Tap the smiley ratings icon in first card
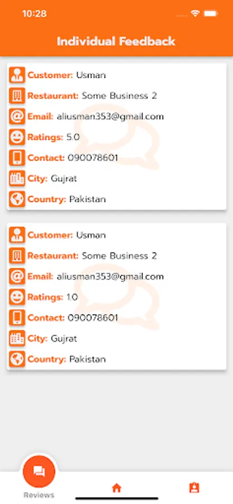 click(x=17, y=137)
